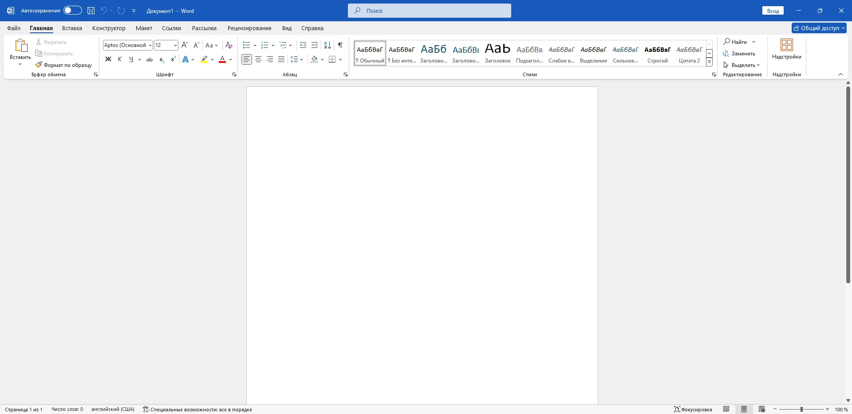852x414 pixels.
Task: Click the Заменить replace button
Action: 739,54
